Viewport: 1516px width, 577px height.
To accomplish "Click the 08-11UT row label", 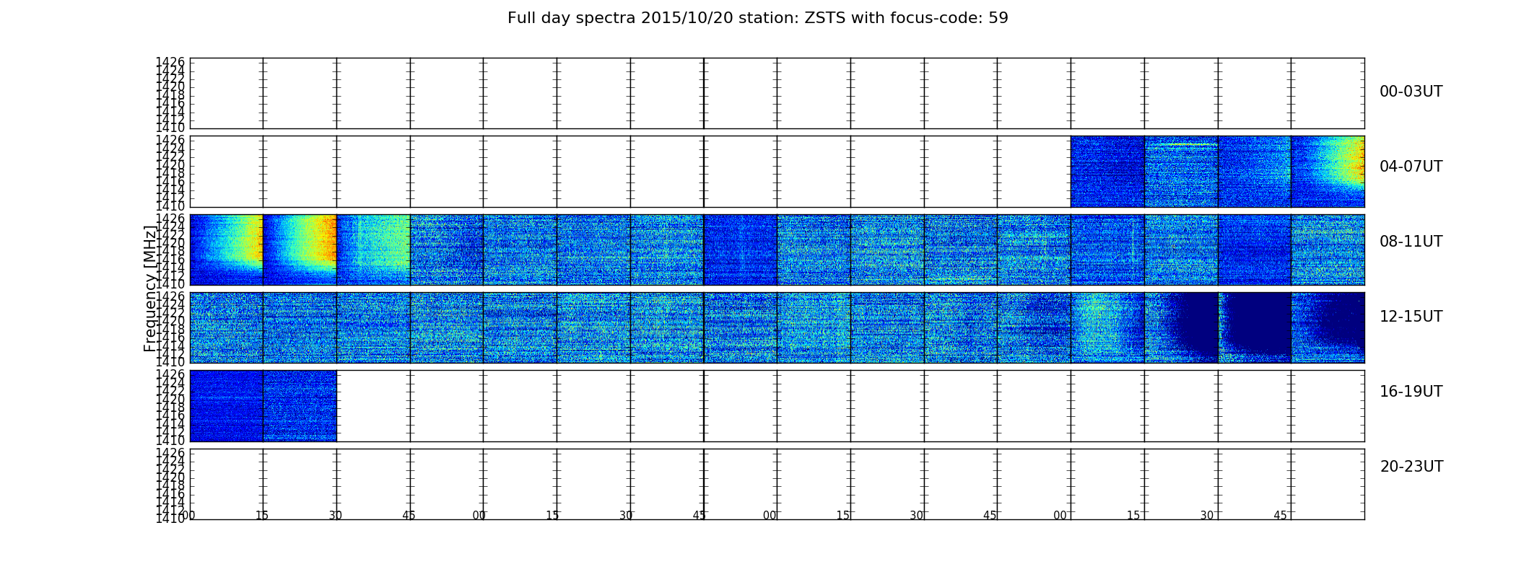I will coord(1411,242).
